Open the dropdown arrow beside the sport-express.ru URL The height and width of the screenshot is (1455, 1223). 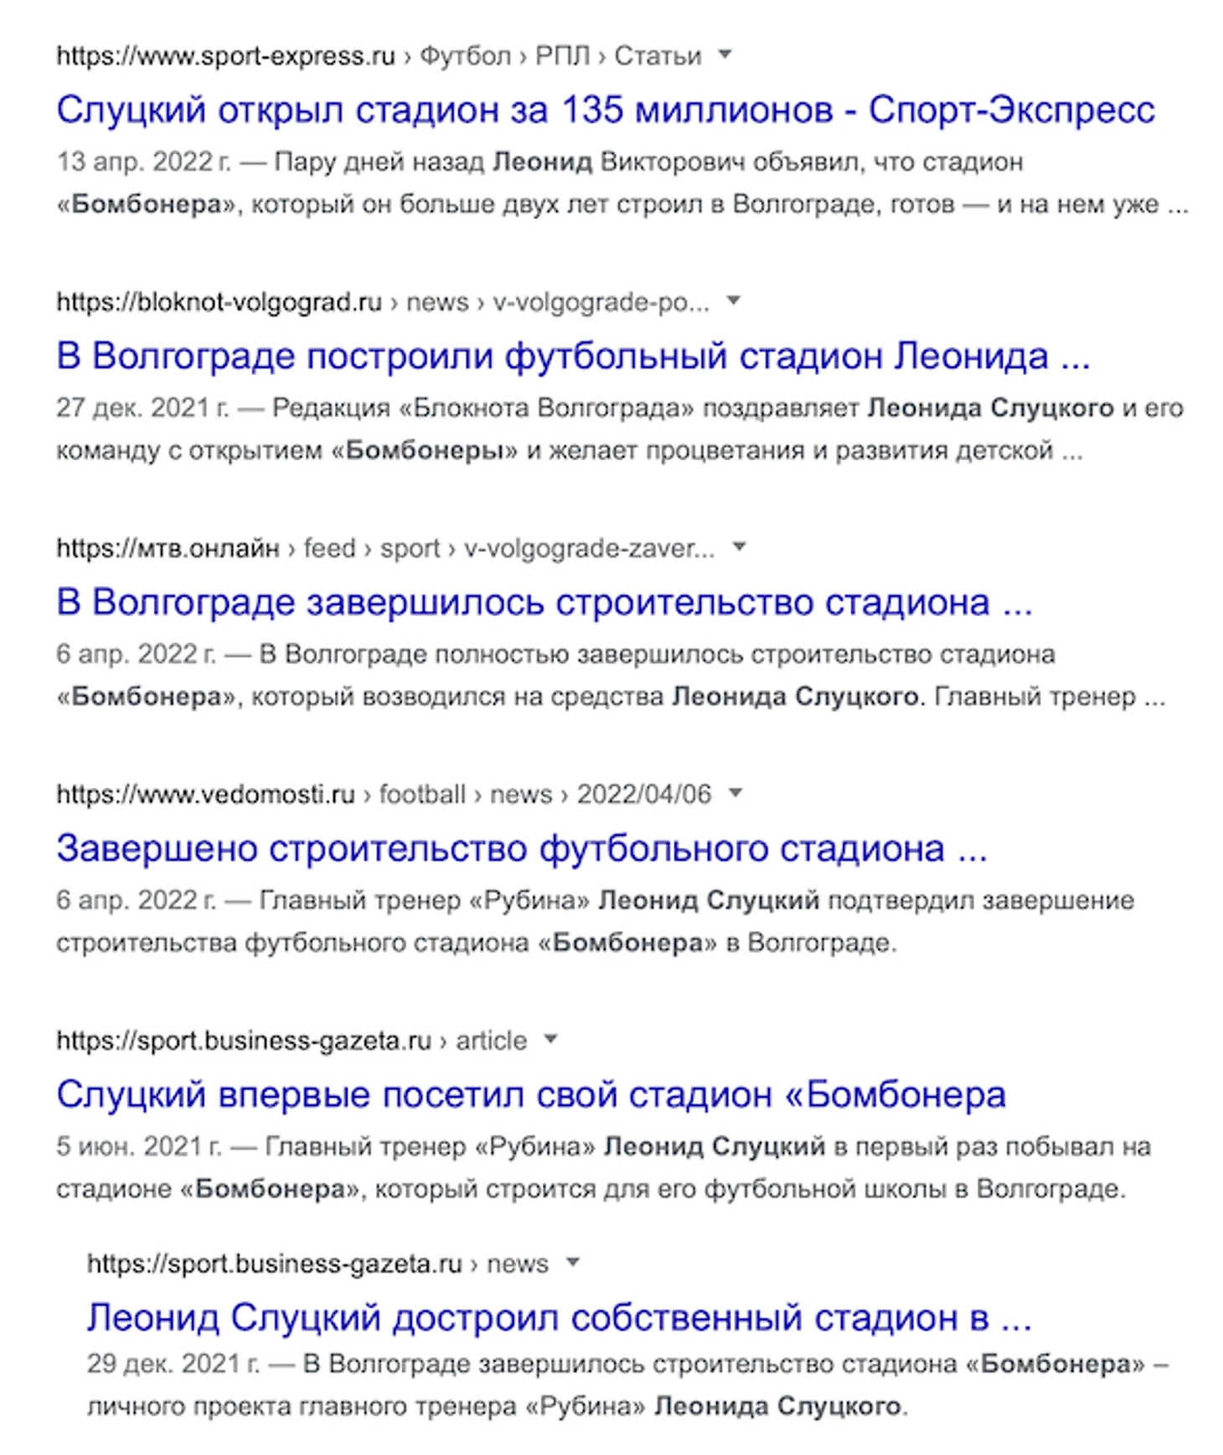coord(725,55)
